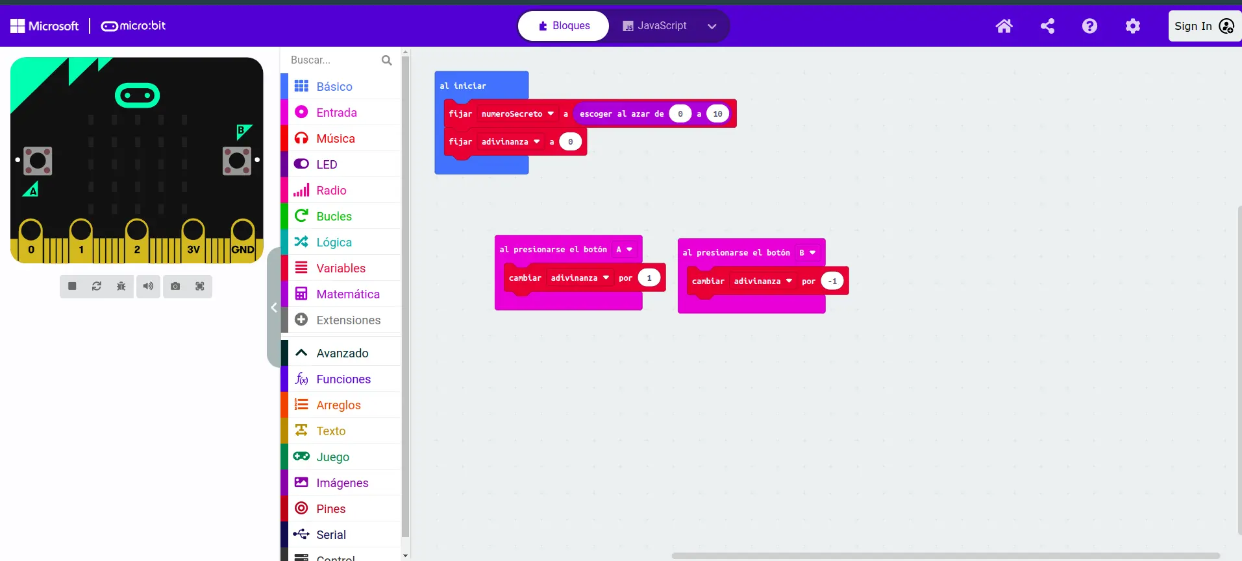Image resolution: width=1242 pixels, height=561 pixels.
Task: Launch the simulator in full screen
Action: pos(200,286)
